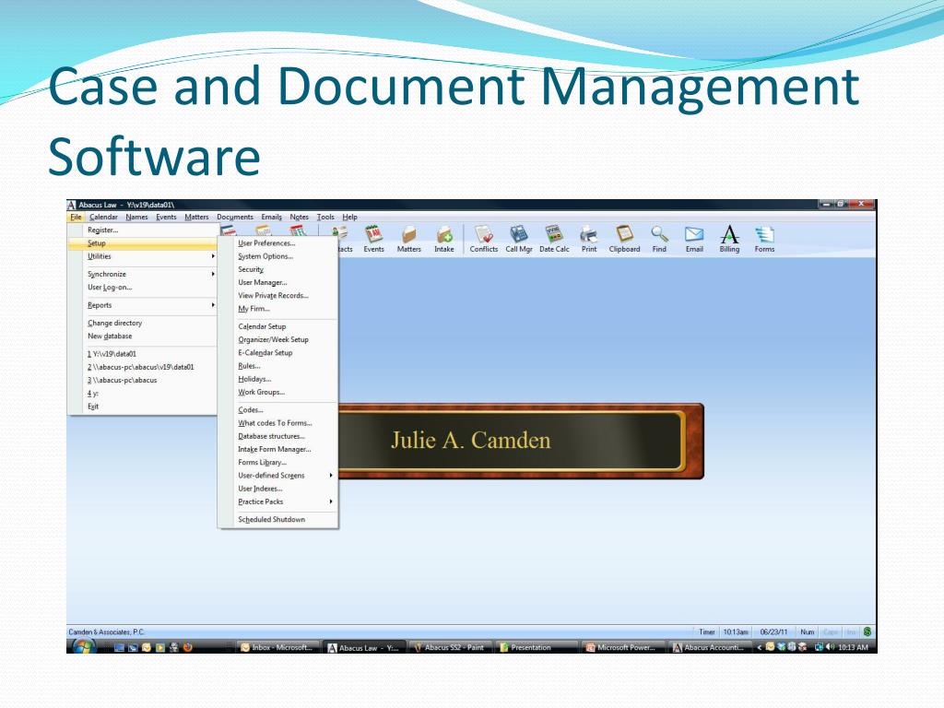
Task: Open Organizer/Week Setup
Action: point(278,339)
